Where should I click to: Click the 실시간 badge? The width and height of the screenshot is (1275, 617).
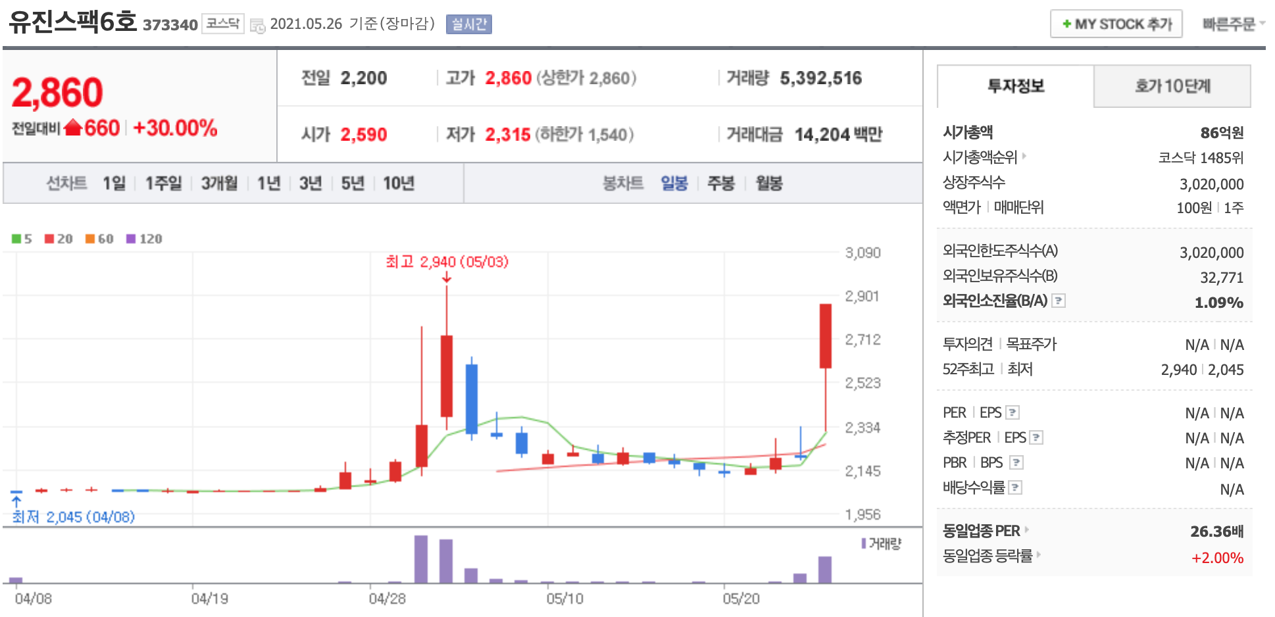[x=468, y=24]
